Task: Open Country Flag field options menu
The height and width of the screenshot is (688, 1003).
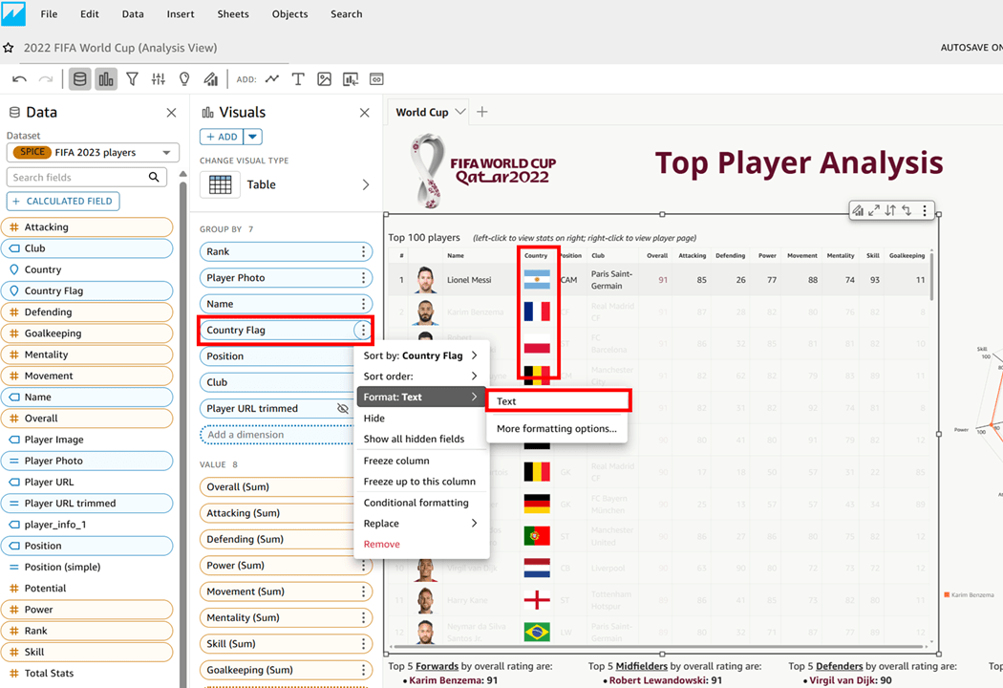Action: (363, 331)
